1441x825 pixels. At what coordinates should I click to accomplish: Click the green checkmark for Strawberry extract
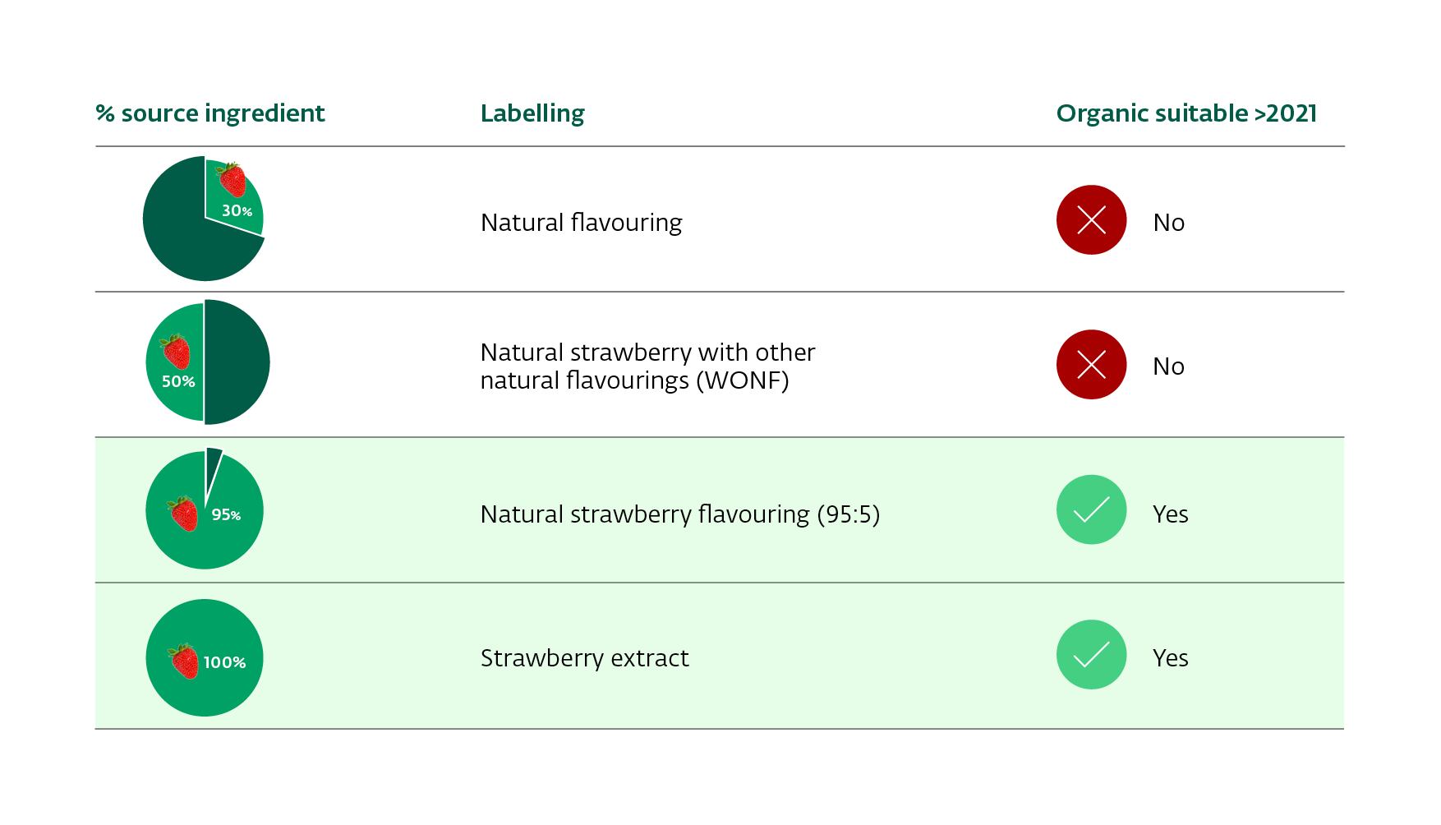tap(1090, 655)
